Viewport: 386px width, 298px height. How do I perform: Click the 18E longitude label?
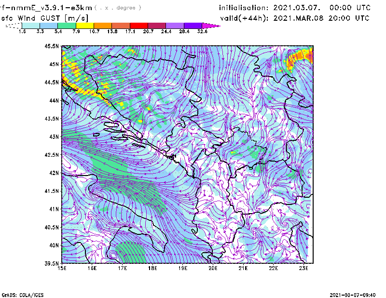pos(152,268)
